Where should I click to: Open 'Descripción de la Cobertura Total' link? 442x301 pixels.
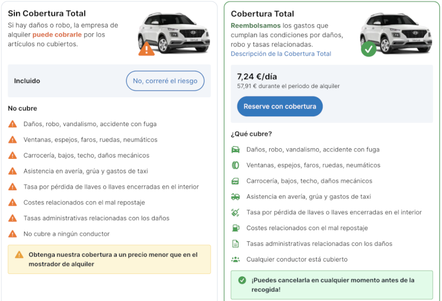point(281,54)
